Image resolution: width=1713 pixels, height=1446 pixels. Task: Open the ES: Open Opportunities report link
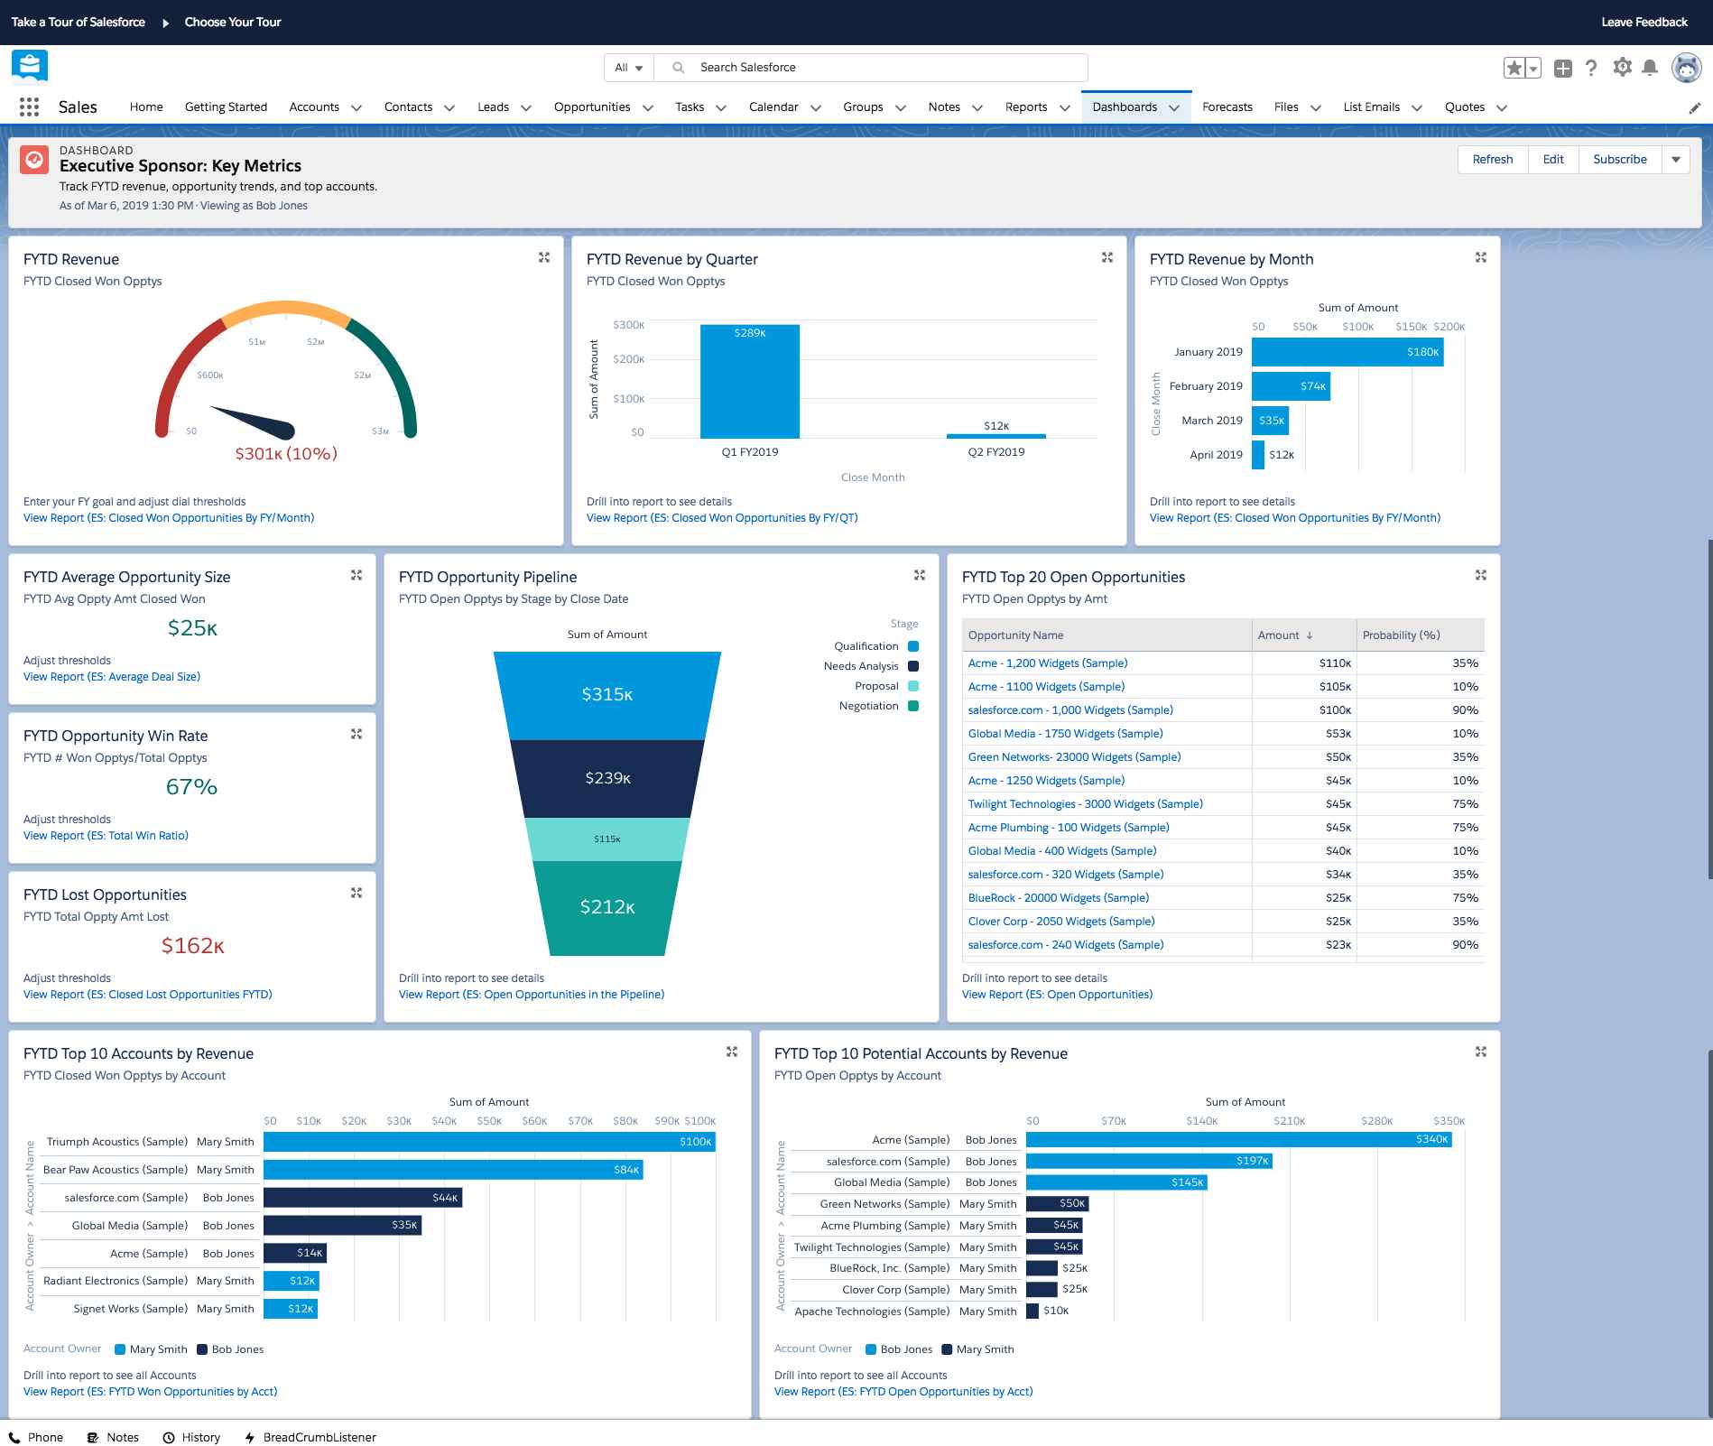click(x=1057, y=994)
